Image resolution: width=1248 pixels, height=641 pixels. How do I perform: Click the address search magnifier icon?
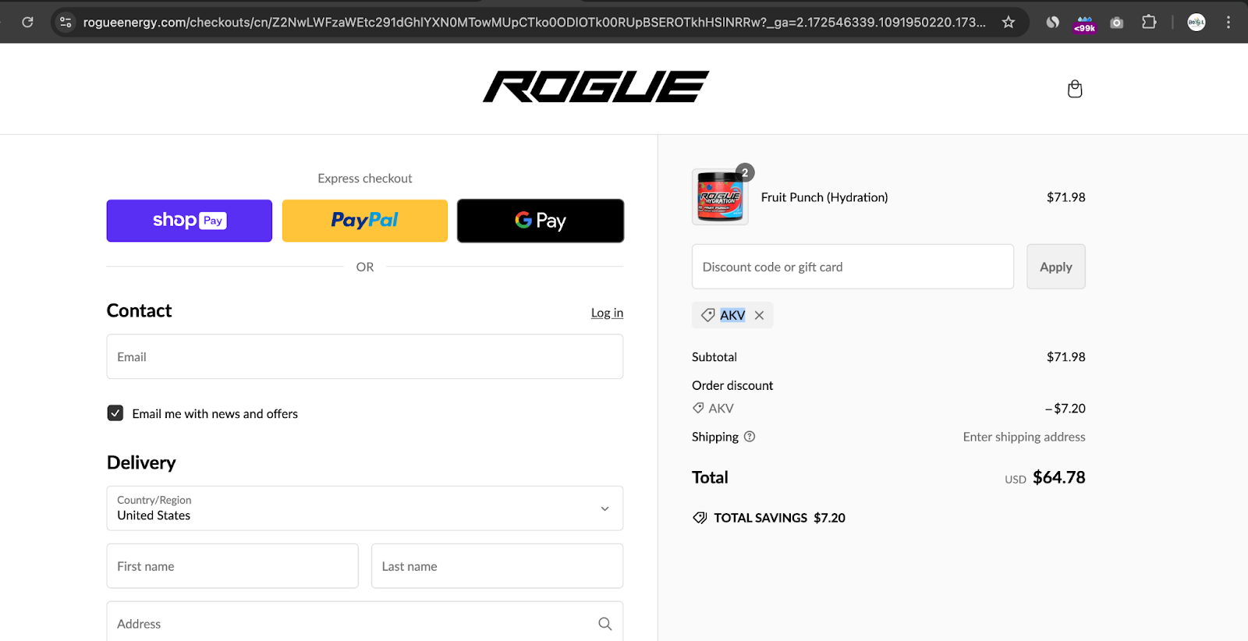tap(605, 624)
